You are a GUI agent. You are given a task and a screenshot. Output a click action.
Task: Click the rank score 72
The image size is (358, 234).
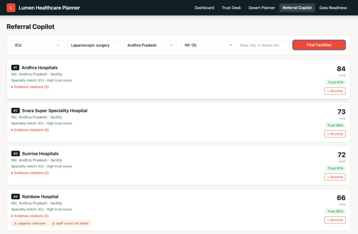click(x=342, y=155)
